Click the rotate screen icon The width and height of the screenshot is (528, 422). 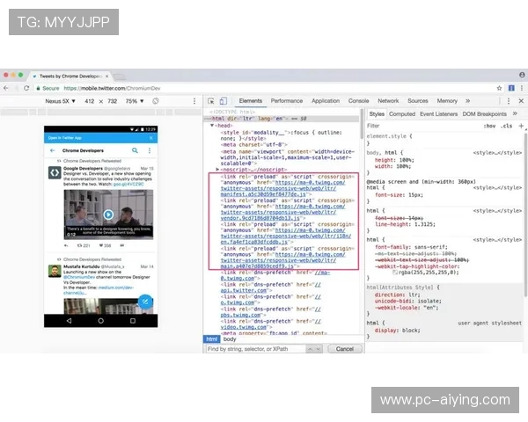155,101
